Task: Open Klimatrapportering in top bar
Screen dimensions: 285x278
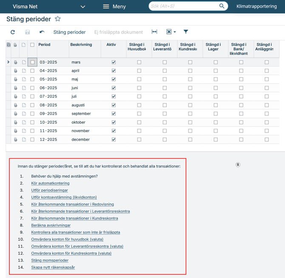Action: pos(256,6)
